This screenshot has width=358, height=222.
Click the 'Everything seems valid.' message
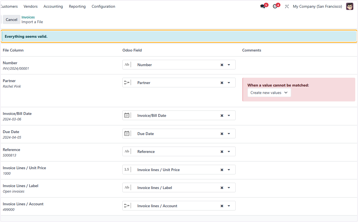click(x=26, y=36)
